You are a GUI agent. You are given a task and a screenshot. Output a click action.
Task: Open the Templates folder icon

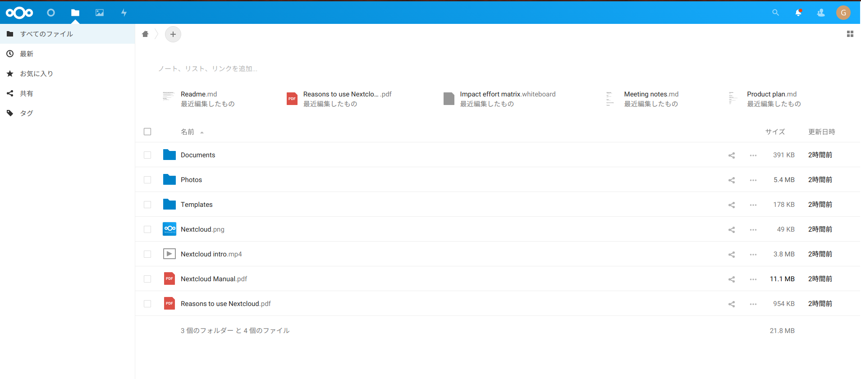click(x=169, y=204)
